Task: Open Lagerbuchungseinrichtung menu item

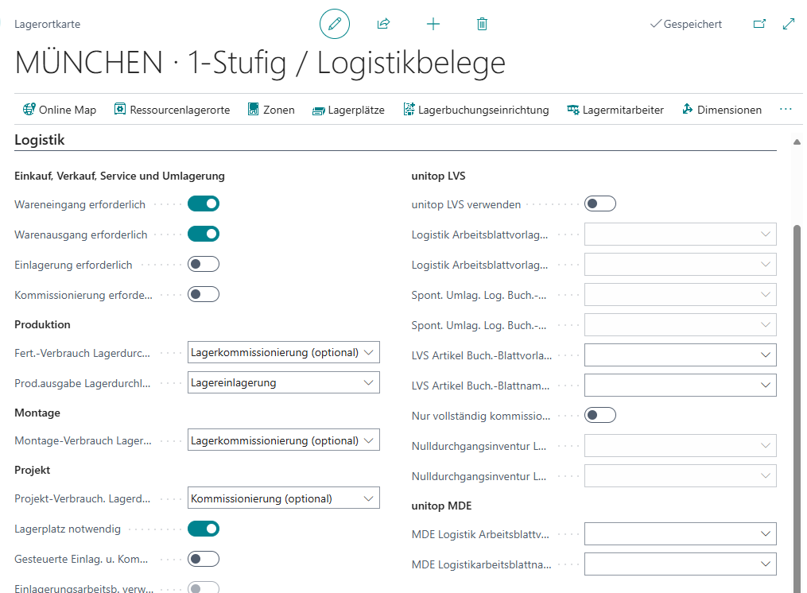Action: point(475,110)
